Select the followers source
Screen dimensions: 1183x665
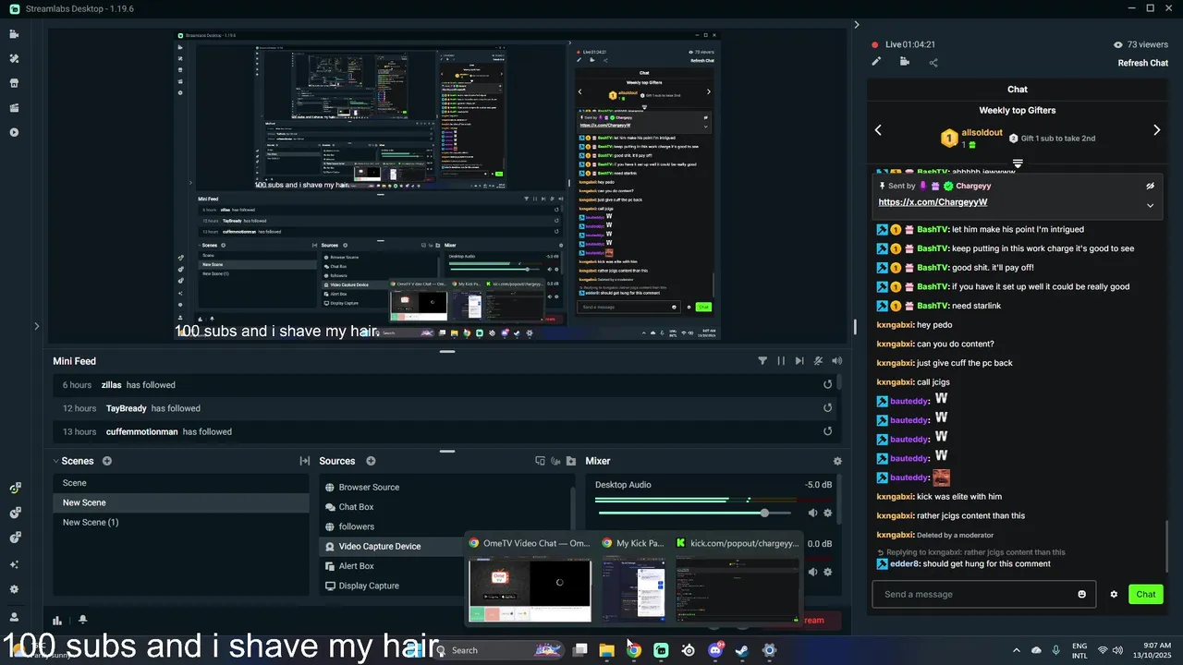[446, 526]
